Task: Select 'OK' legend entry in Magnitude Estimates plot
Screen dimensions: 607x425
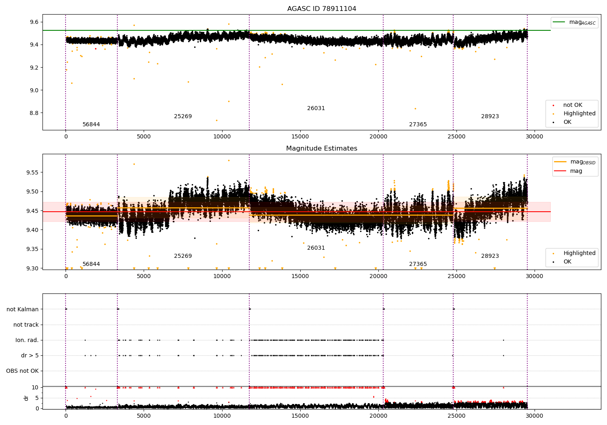Action: 567,262
